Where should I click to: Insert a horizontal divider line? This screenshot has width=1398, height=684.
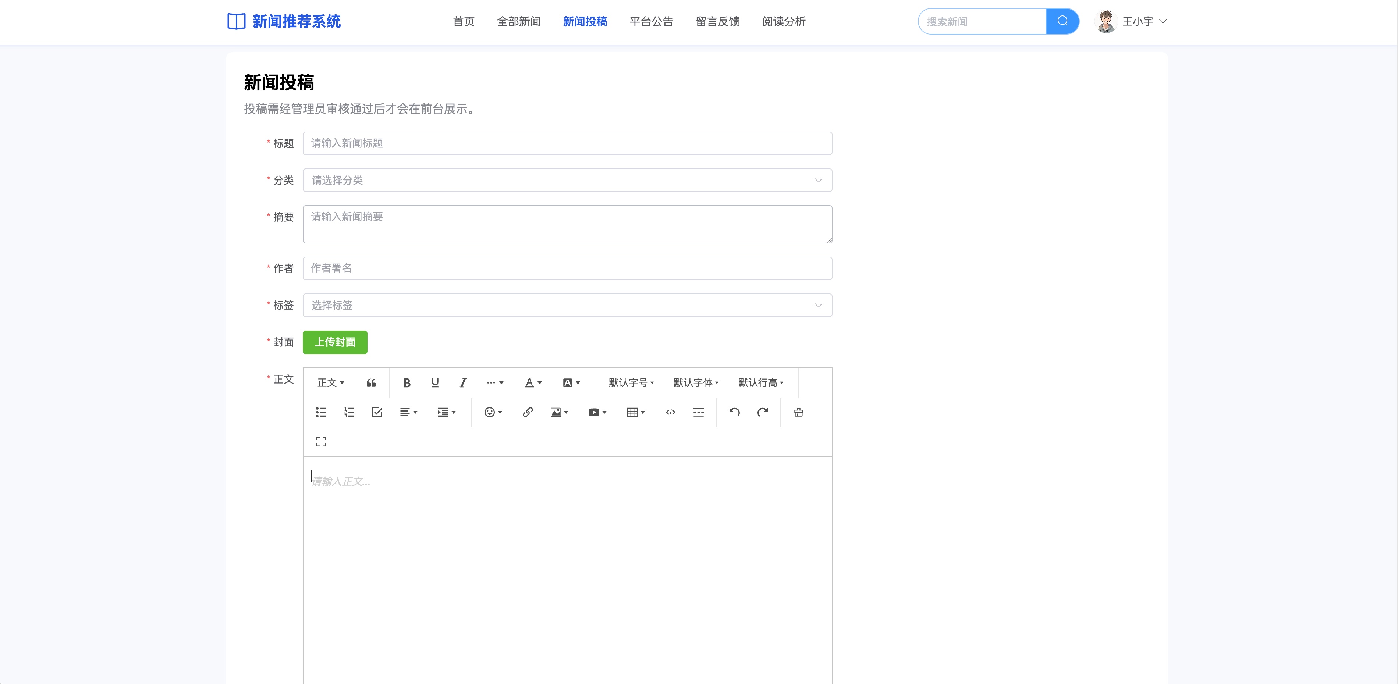click(x=699, y=412)
